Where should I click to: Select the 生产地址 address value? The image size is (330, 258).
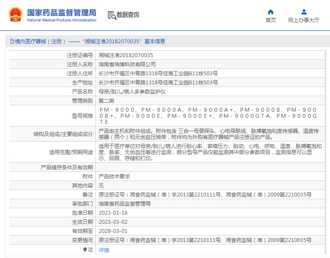point(158,83)
